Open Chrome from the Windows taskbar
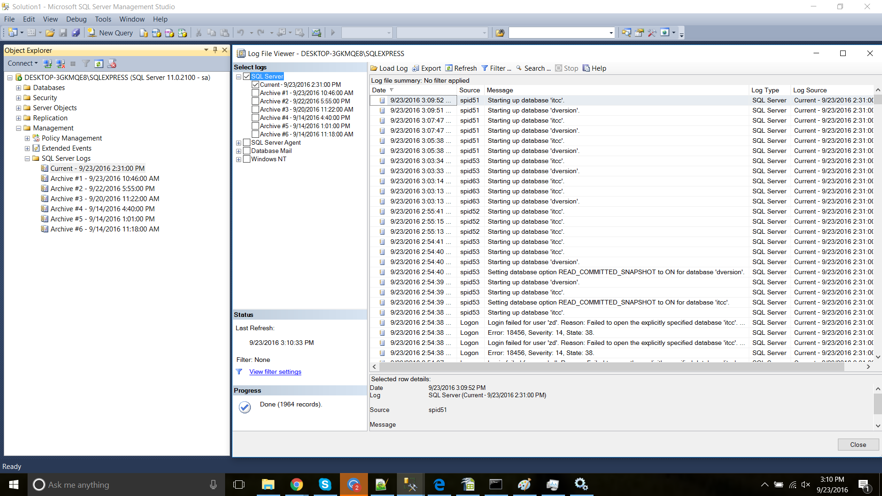The height and width of the screenshot is (496, 882). click(296, 485)
